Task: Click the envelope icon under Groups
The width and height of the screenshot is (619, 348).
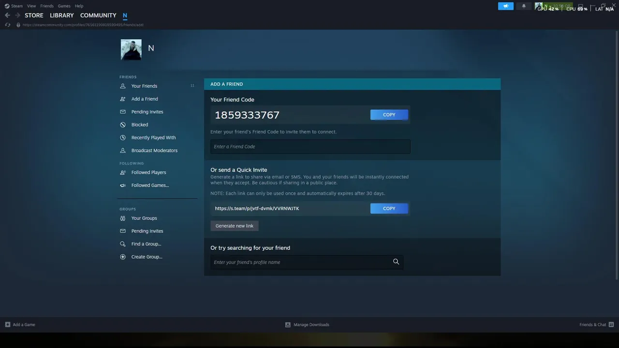Action: [x=123, y=231]
